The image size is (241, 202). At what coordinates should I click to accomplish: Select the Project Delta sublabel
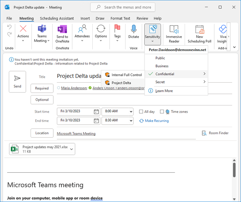[x=121, y=83]
